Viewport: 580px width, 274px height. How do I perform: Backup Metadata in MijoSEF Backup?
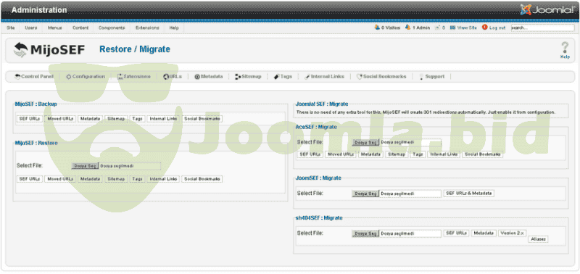[x=90, y=119]
